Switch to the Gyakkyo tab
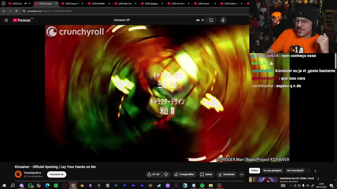The height and width of the screenshot is (189, 337). click(152, 4)
